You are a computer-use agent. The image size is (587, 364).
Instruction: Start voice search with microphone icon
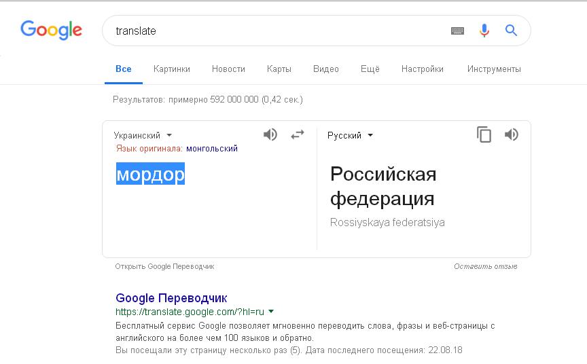[484, 31]
